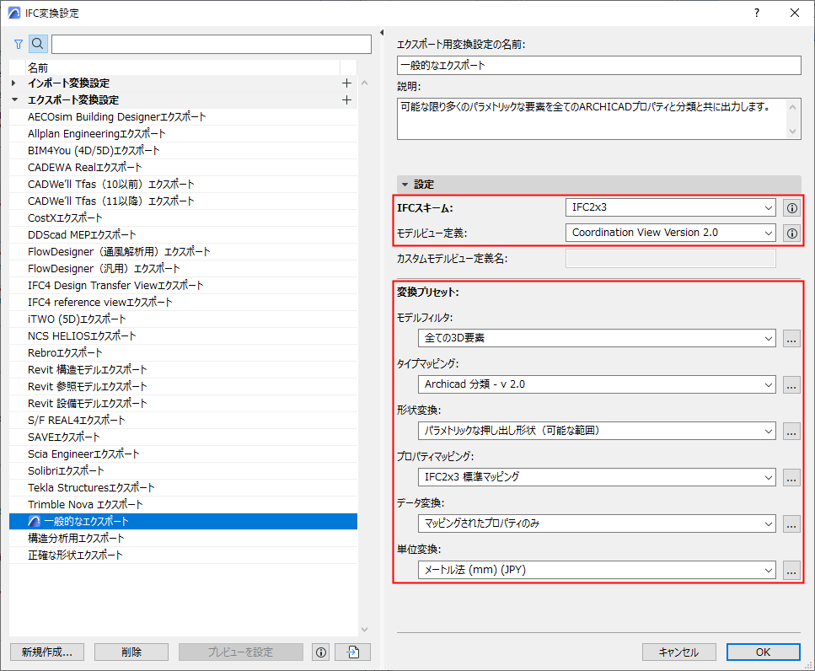This screenshot has height=671, width=815.
Task: Click the info icon beside IFCスキーム
Action: 791,208
